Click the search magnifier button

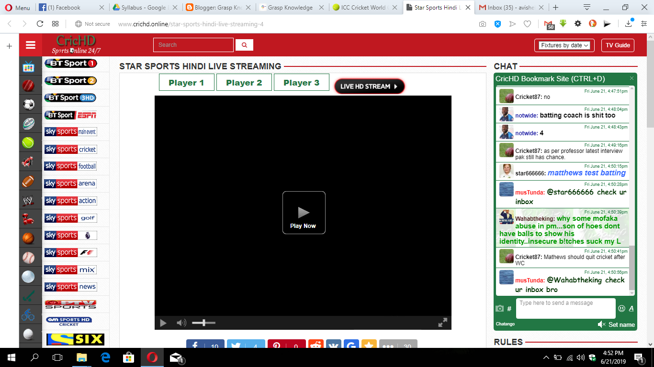[244, 44]
